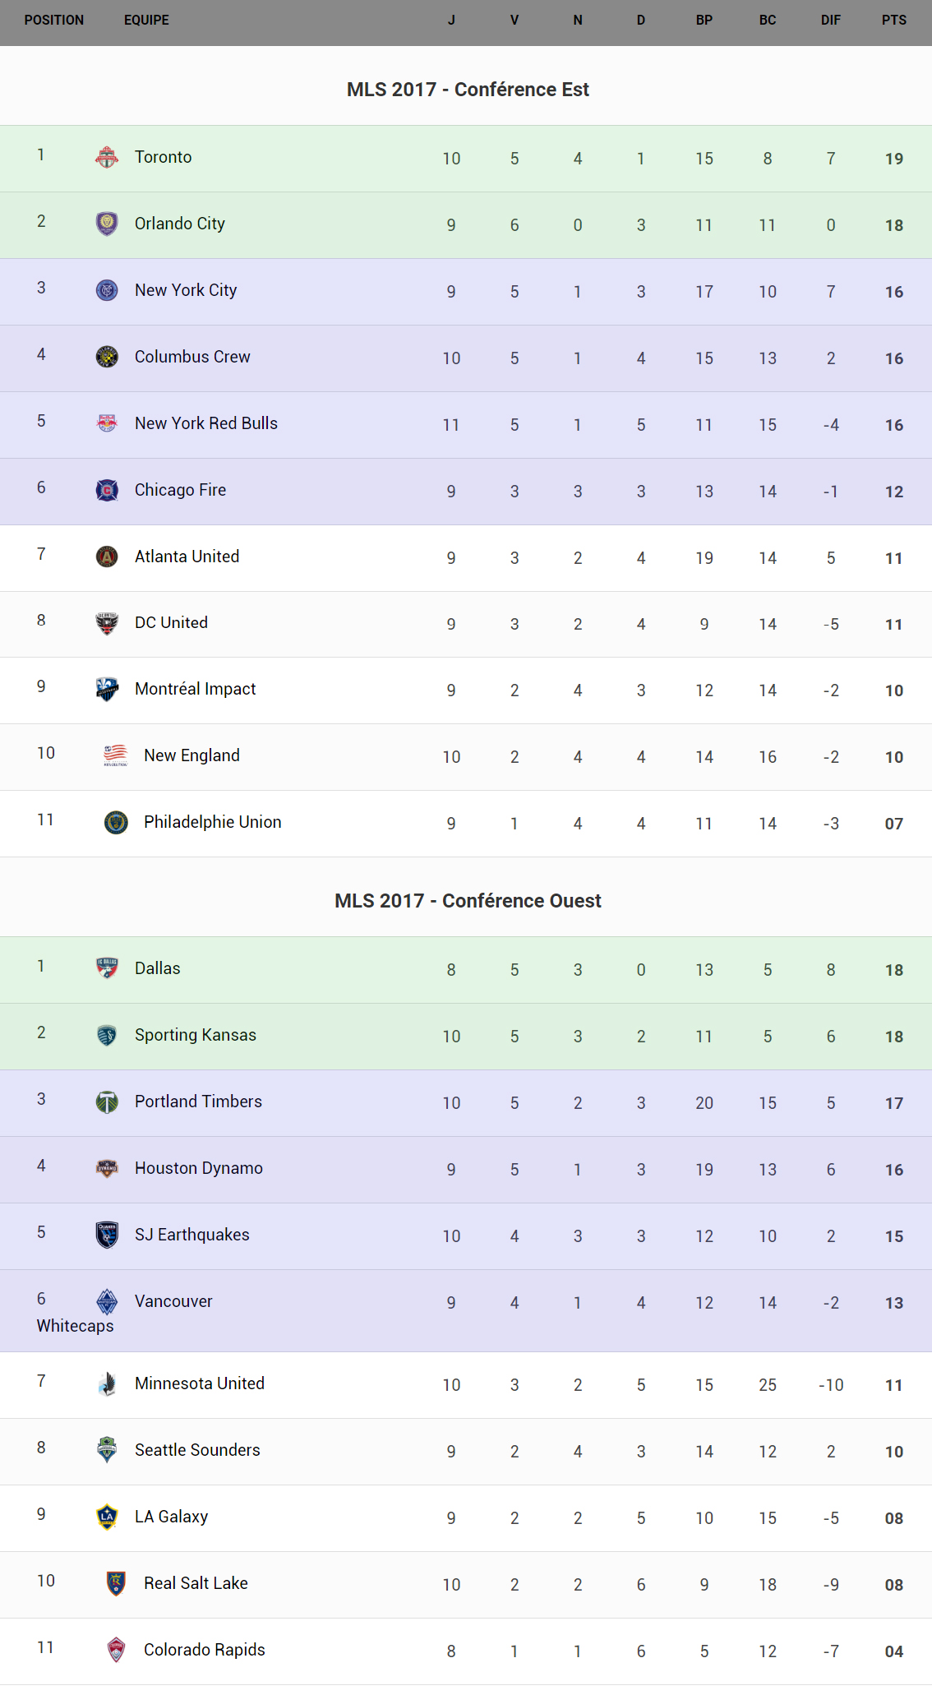Select the Columbus Crew logo

107,357
